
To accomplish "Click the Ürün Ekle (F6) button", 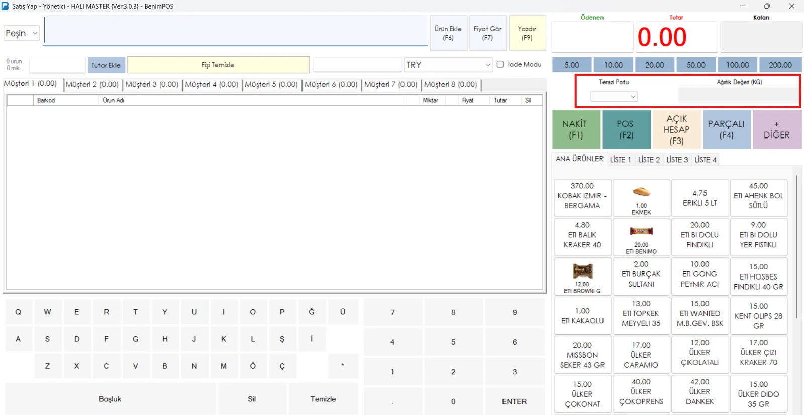I will (448, 33).
